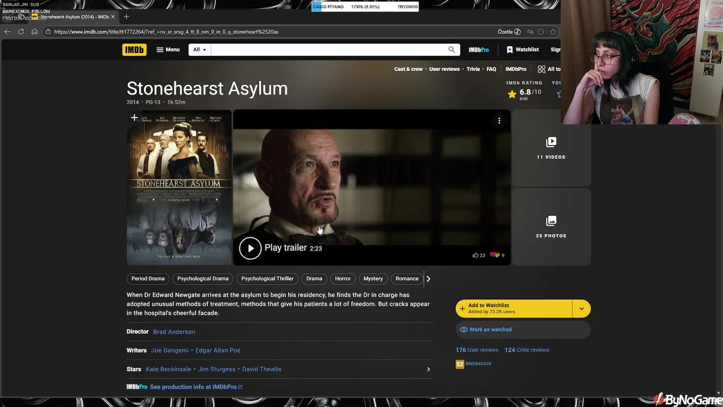The width and height of the screenshot is (723, 407).
Task: Click the Stars label link
Action: pyautogui.click(x=134, y=369)
